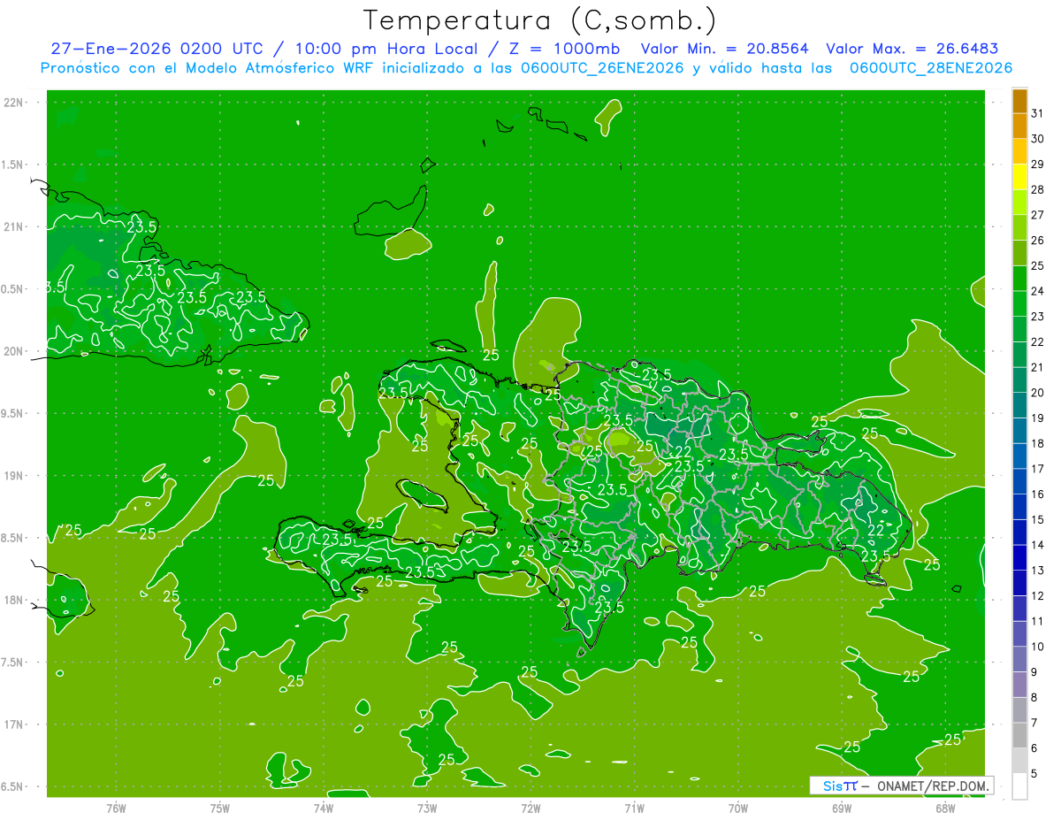Pick the blue swatch between 14 and 15
The image size is (1061, 820).
tap(1019, 533)
